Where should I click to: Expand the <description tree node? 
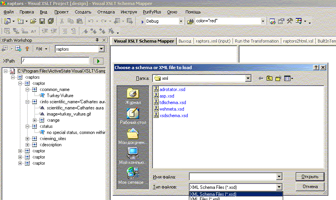[27, 145]
